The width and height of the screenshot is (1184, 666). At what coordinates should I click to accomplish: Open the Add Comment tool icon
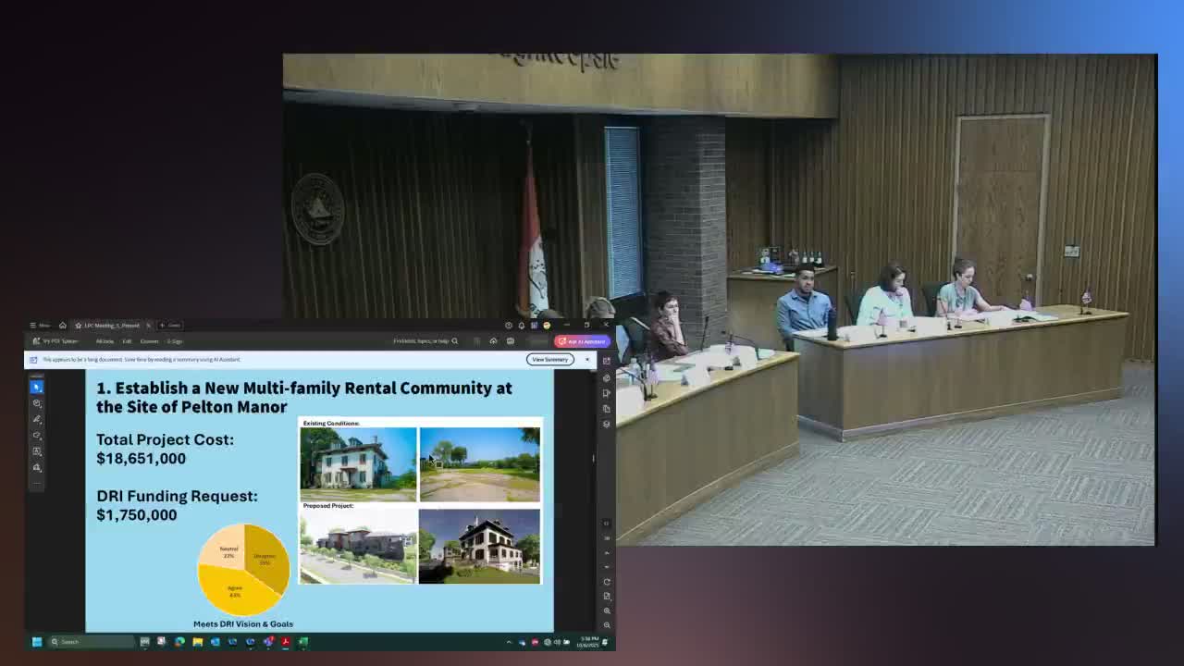point(37,403)
